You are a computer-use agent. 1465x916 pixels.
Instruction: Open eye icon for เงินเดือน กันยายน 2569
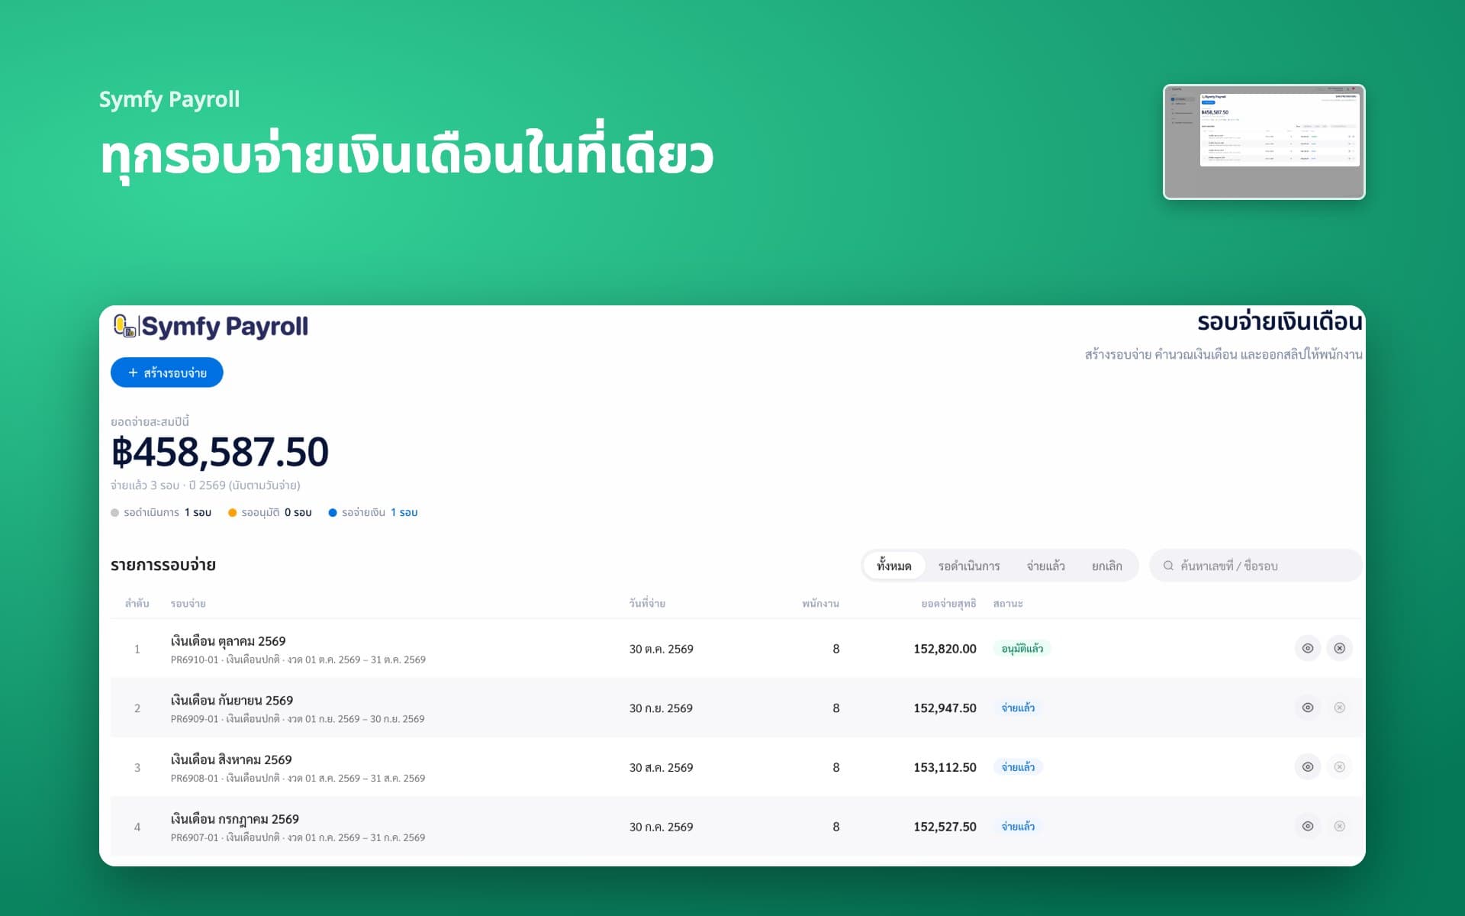(1307, 708)
